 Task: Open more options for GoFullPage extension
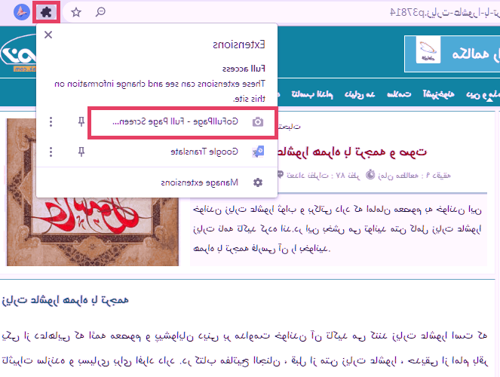(51, 122)
